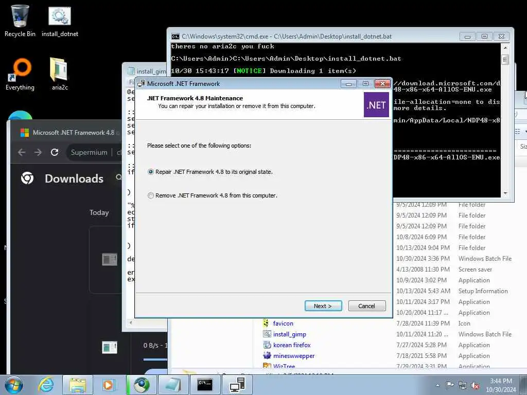Click .NET Framework dialog title icon
The height and width of the screenshot is (395, 527).
point(141,84)
